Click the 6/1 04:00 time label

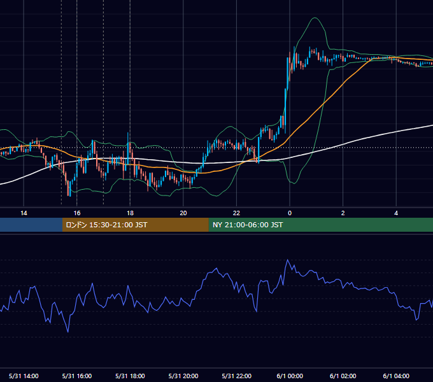(396, 376)
